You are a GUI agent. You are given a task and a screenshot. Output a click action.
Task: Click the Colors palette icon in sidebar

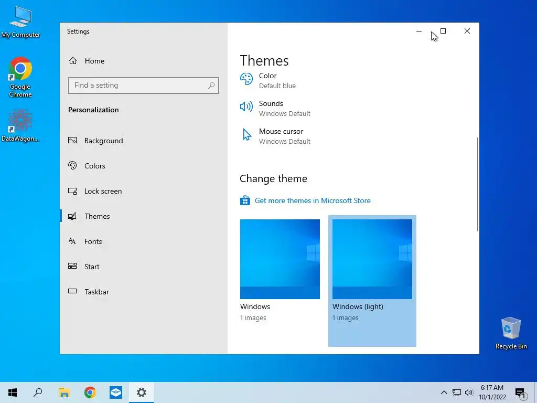tap(72, 165)
